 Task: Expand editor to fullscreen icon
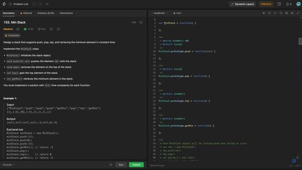coord(298,13)
